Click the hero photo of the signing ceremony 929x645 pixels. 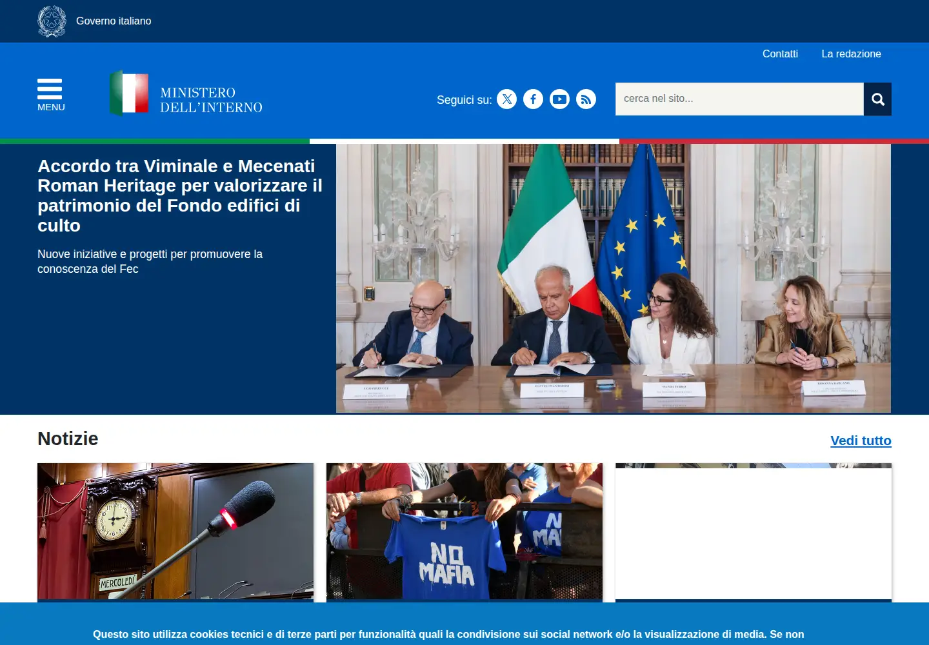click(x=614, y=278)
